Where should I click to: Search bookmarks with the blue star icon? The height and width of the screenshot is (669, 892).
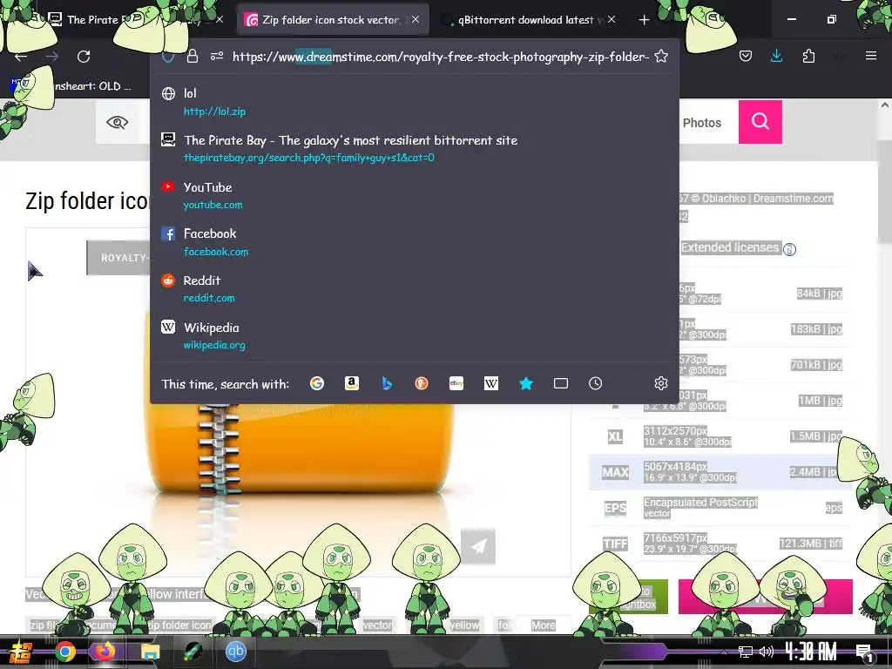click(526, 383)
